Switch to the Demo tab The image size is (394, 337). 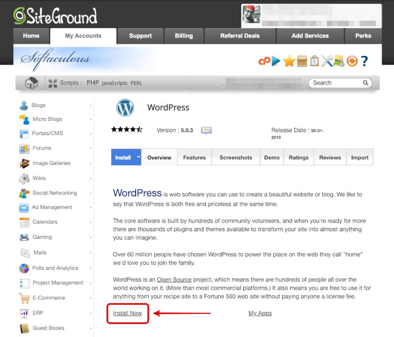tap(272, 157)
